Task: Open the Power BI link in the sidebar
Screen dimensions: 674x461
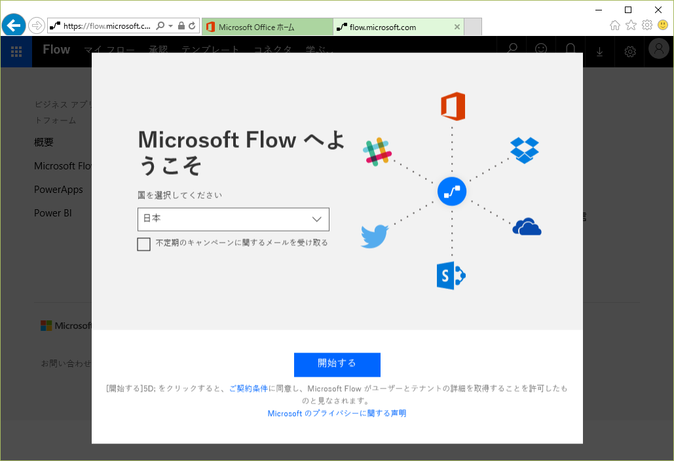Action: coord(53,213)
